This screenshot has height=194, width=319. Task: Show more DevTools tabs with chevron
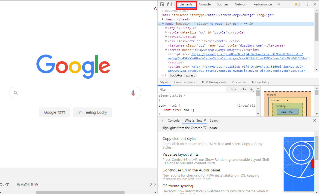pyautogui.click(x=279, y=4)
